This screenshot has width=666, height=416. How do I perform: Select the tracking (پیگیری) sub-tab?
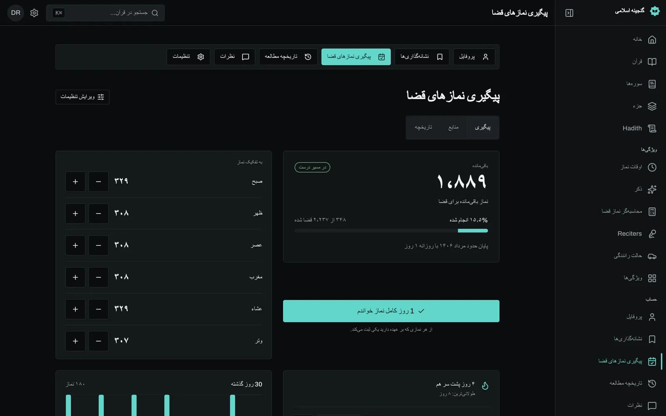pyautogui.click(x=482, y=127)
